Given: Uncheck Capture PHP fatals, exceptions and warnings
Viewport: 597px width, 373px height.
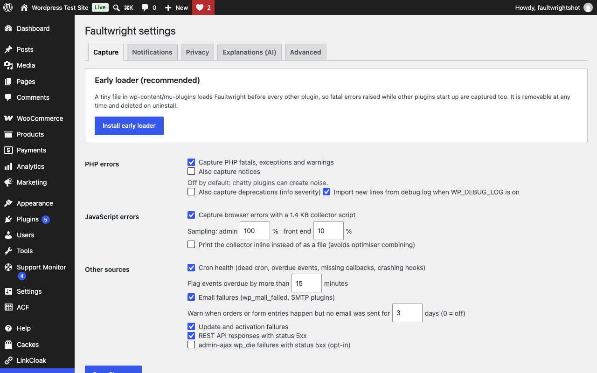Looking at the screenshot, I should coord(191,162).
